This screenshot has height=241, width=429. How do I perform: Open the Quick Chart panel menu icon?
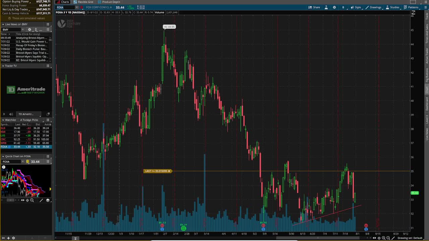tap(48, 156)
